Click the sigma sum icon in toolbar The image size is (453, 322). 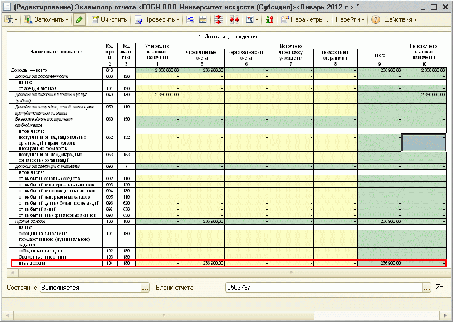click(x=10, y=19)
